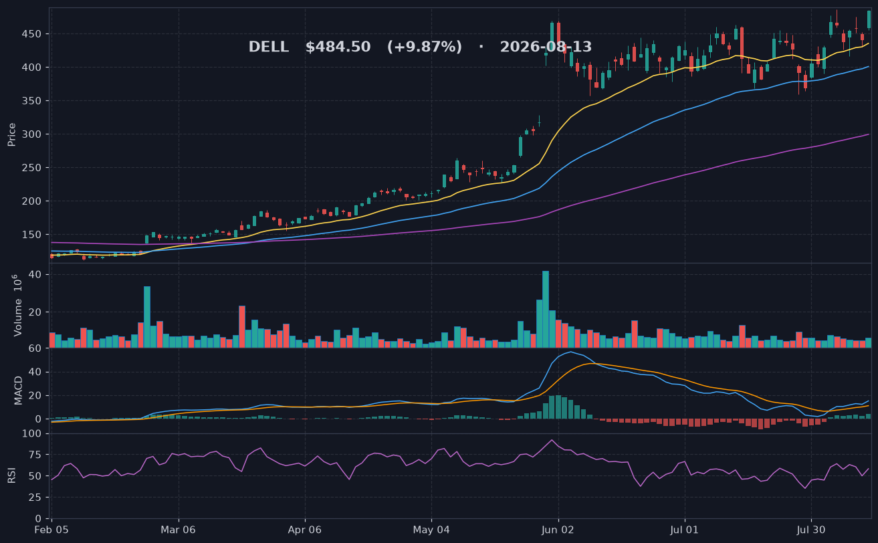The image size is (878, 543).
Task: Click the 20 tick on Volume axis
Action: (x=35, y=312)
